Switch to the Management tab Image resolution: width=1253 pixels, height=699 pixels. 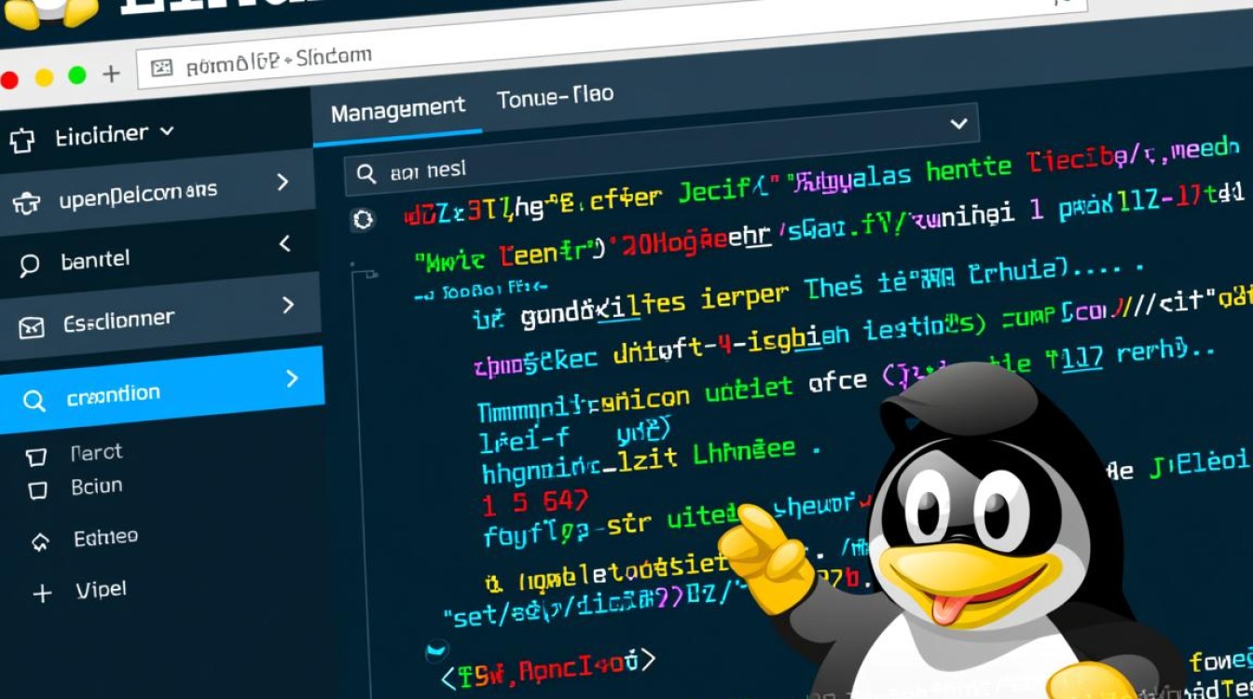[x=398, y=105]
